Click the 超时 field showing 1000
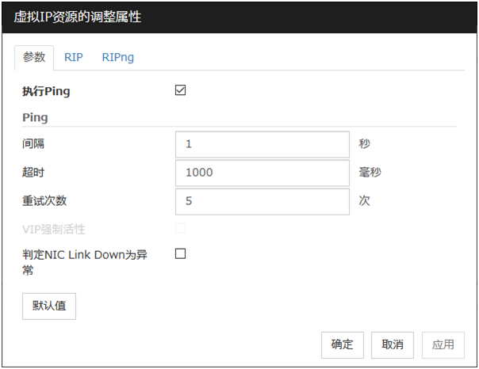This screenshot has width=479, height=369. 262,173
